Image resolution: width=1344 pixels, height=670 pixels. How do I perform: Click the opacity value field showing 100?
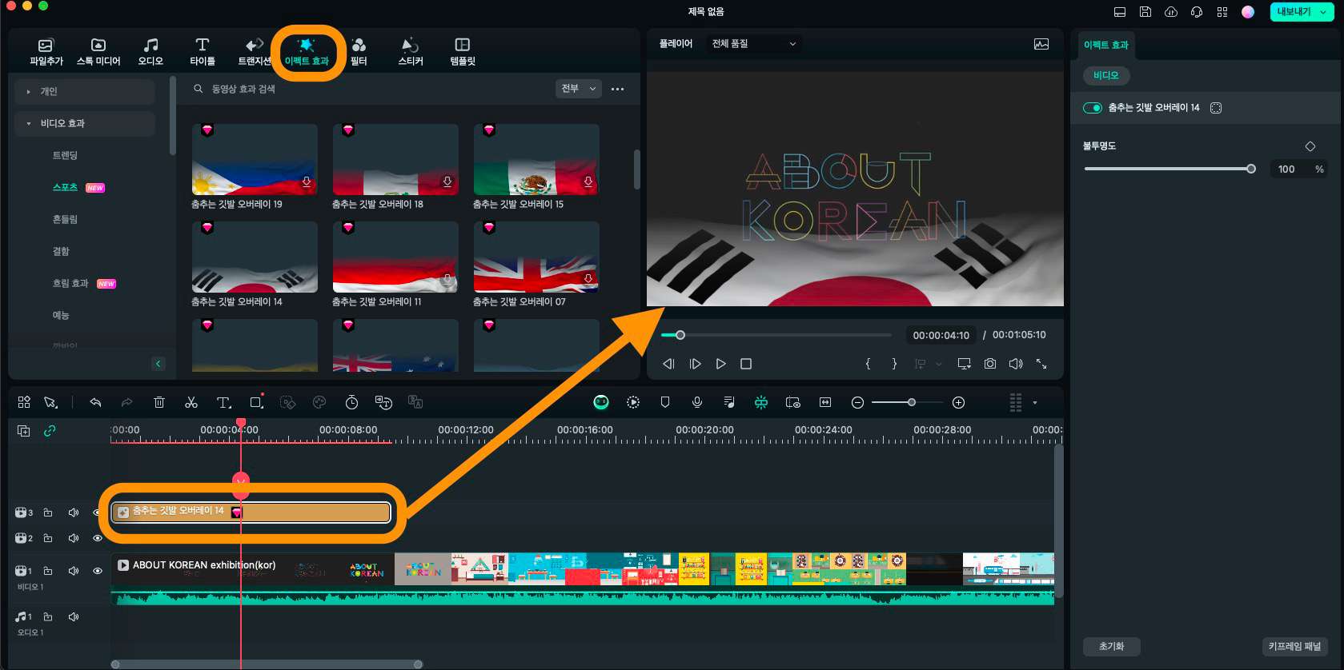pyautogui.click(x=1289, y=169)
